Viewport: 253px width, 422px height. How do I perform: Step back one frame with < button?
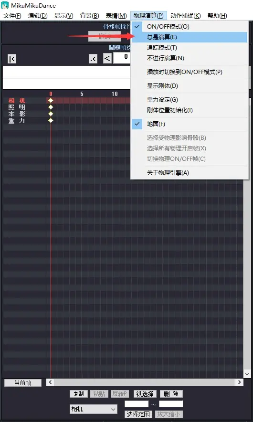tap(107, 58)
